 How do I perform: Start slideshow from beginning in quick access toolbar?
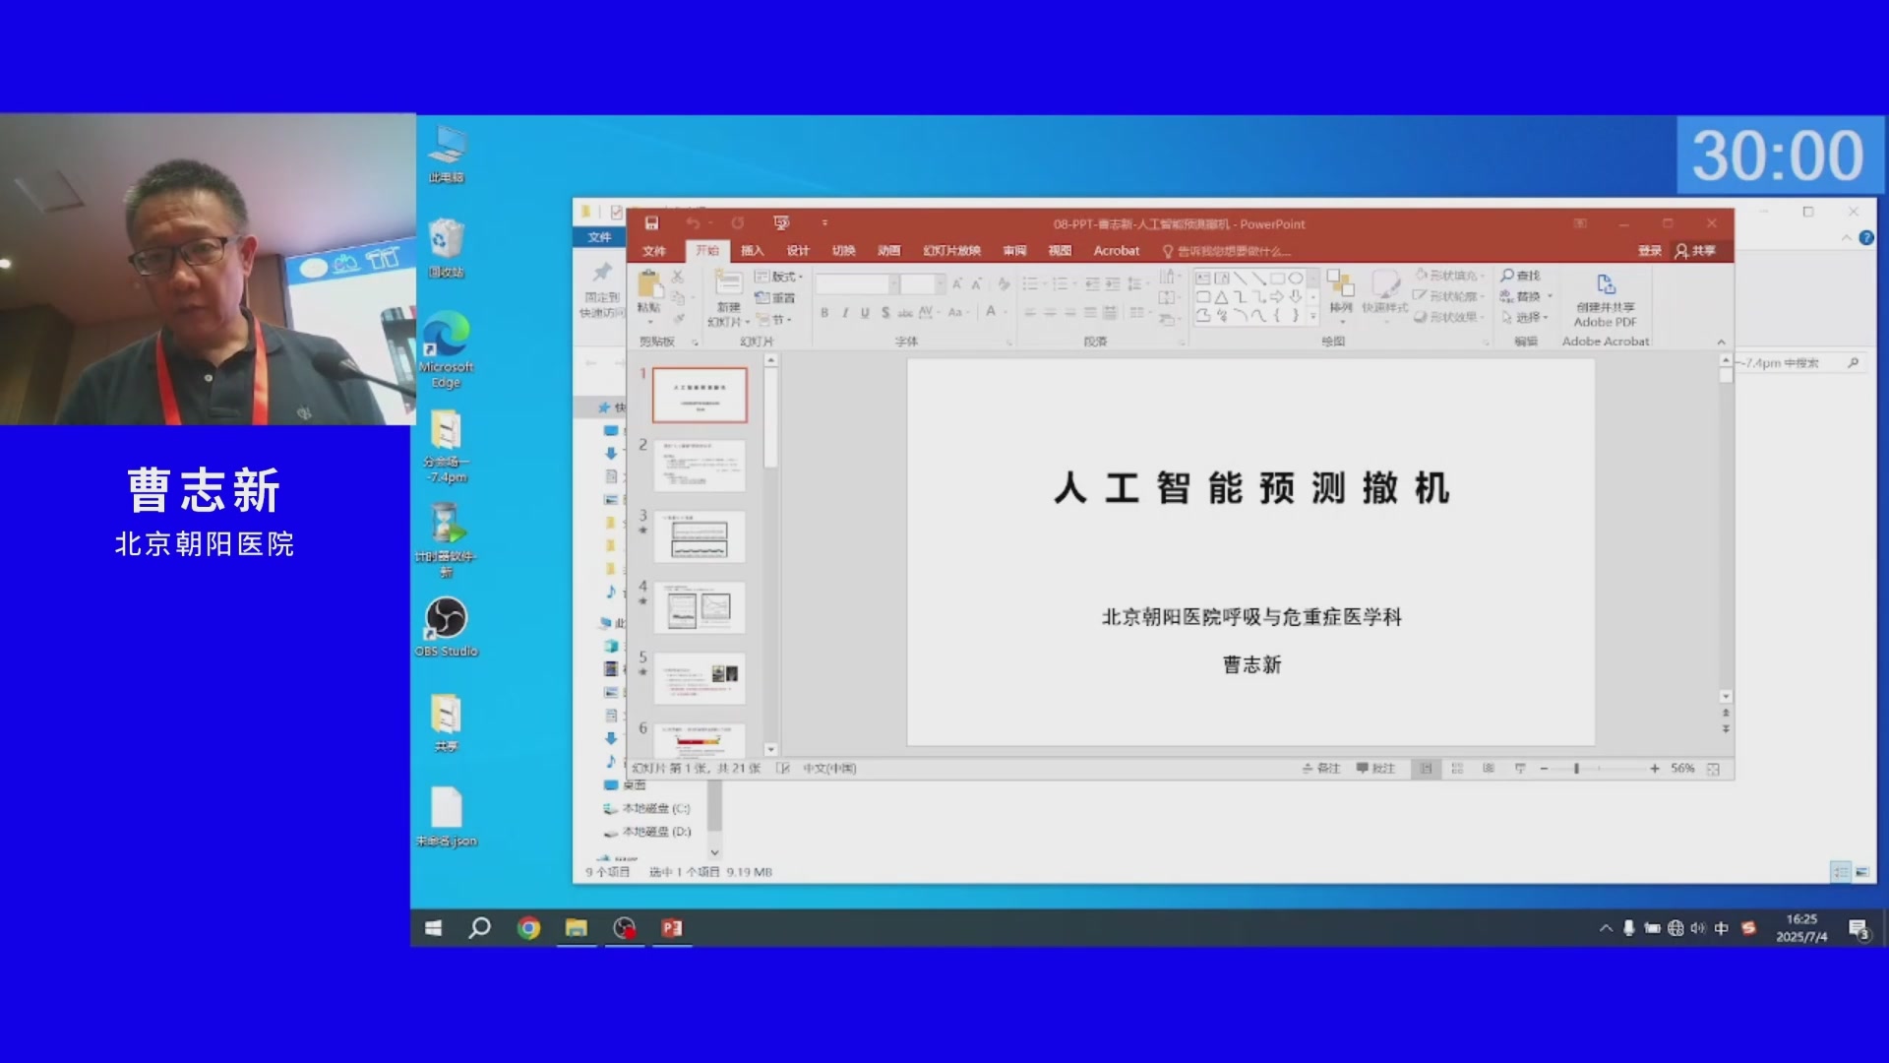[x=781, y=223]
